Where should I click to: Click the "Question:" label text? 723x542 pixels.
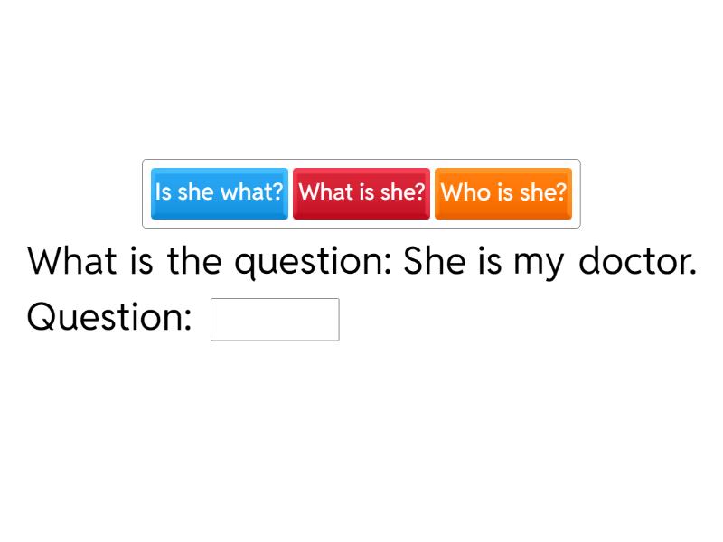[x=109, y=317]
